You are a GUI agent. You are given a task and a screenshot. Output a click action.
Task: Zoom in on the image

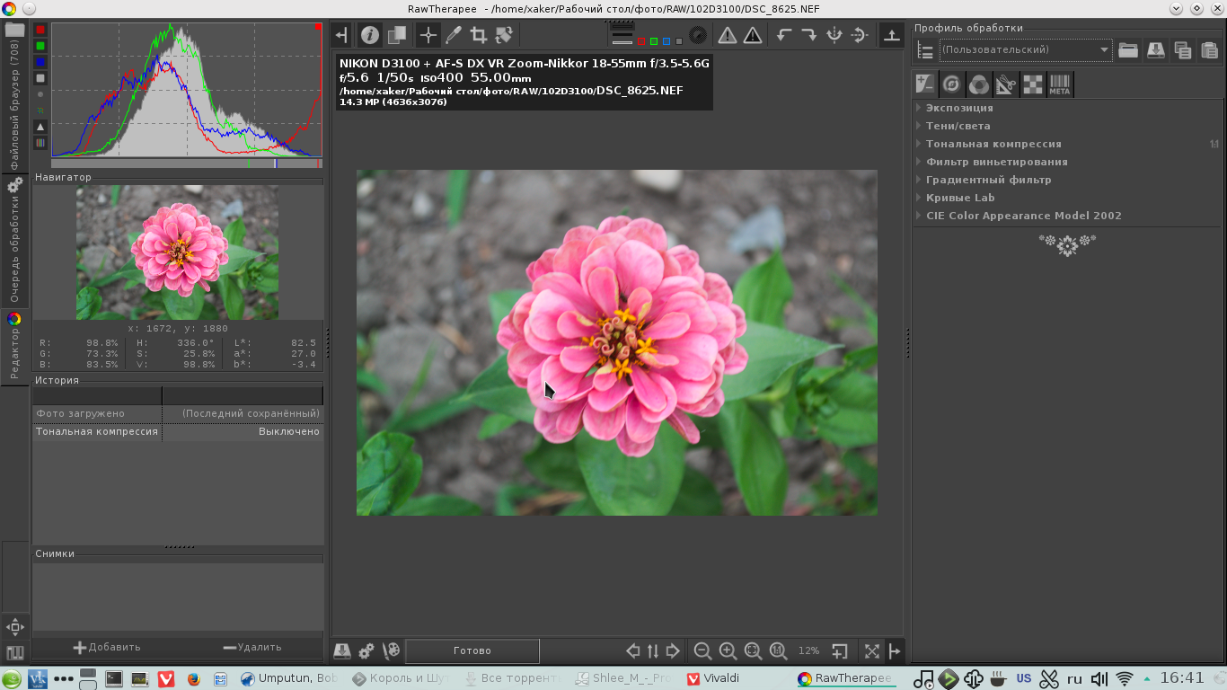tap(728, 650)
